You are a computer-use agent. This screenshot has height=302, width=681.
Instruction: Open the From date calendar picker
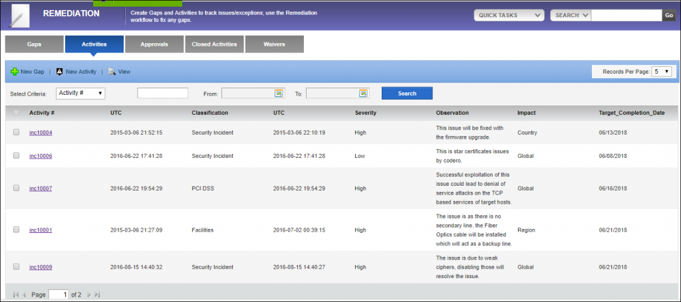(x=279, y=94)
